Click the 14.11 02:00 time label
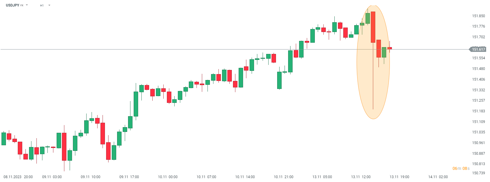This screenshot has width=490, height=182. click(x=438, y=177)
